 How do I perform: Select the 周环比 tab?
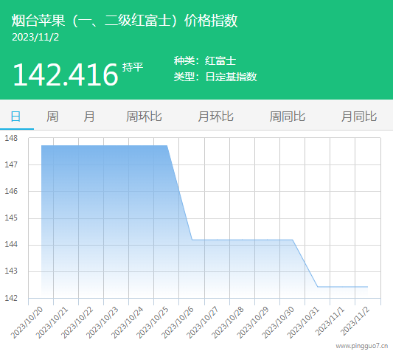144,117
